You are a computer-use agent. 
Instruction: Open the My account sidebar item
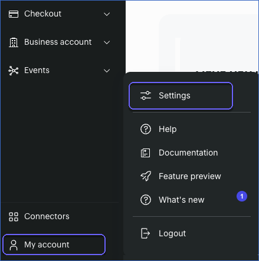coord(54,245)
